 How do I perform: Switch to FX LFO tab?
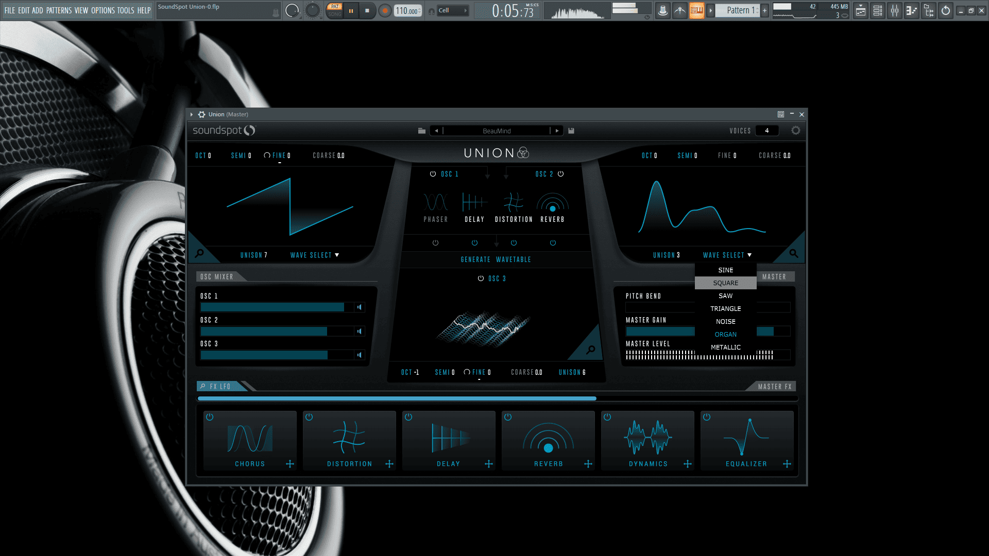(x=219, y=387)
